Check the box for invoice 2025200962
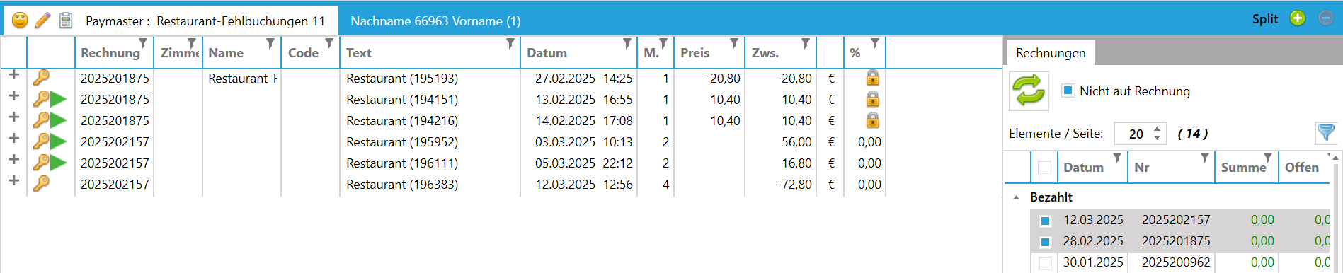 1045,263
